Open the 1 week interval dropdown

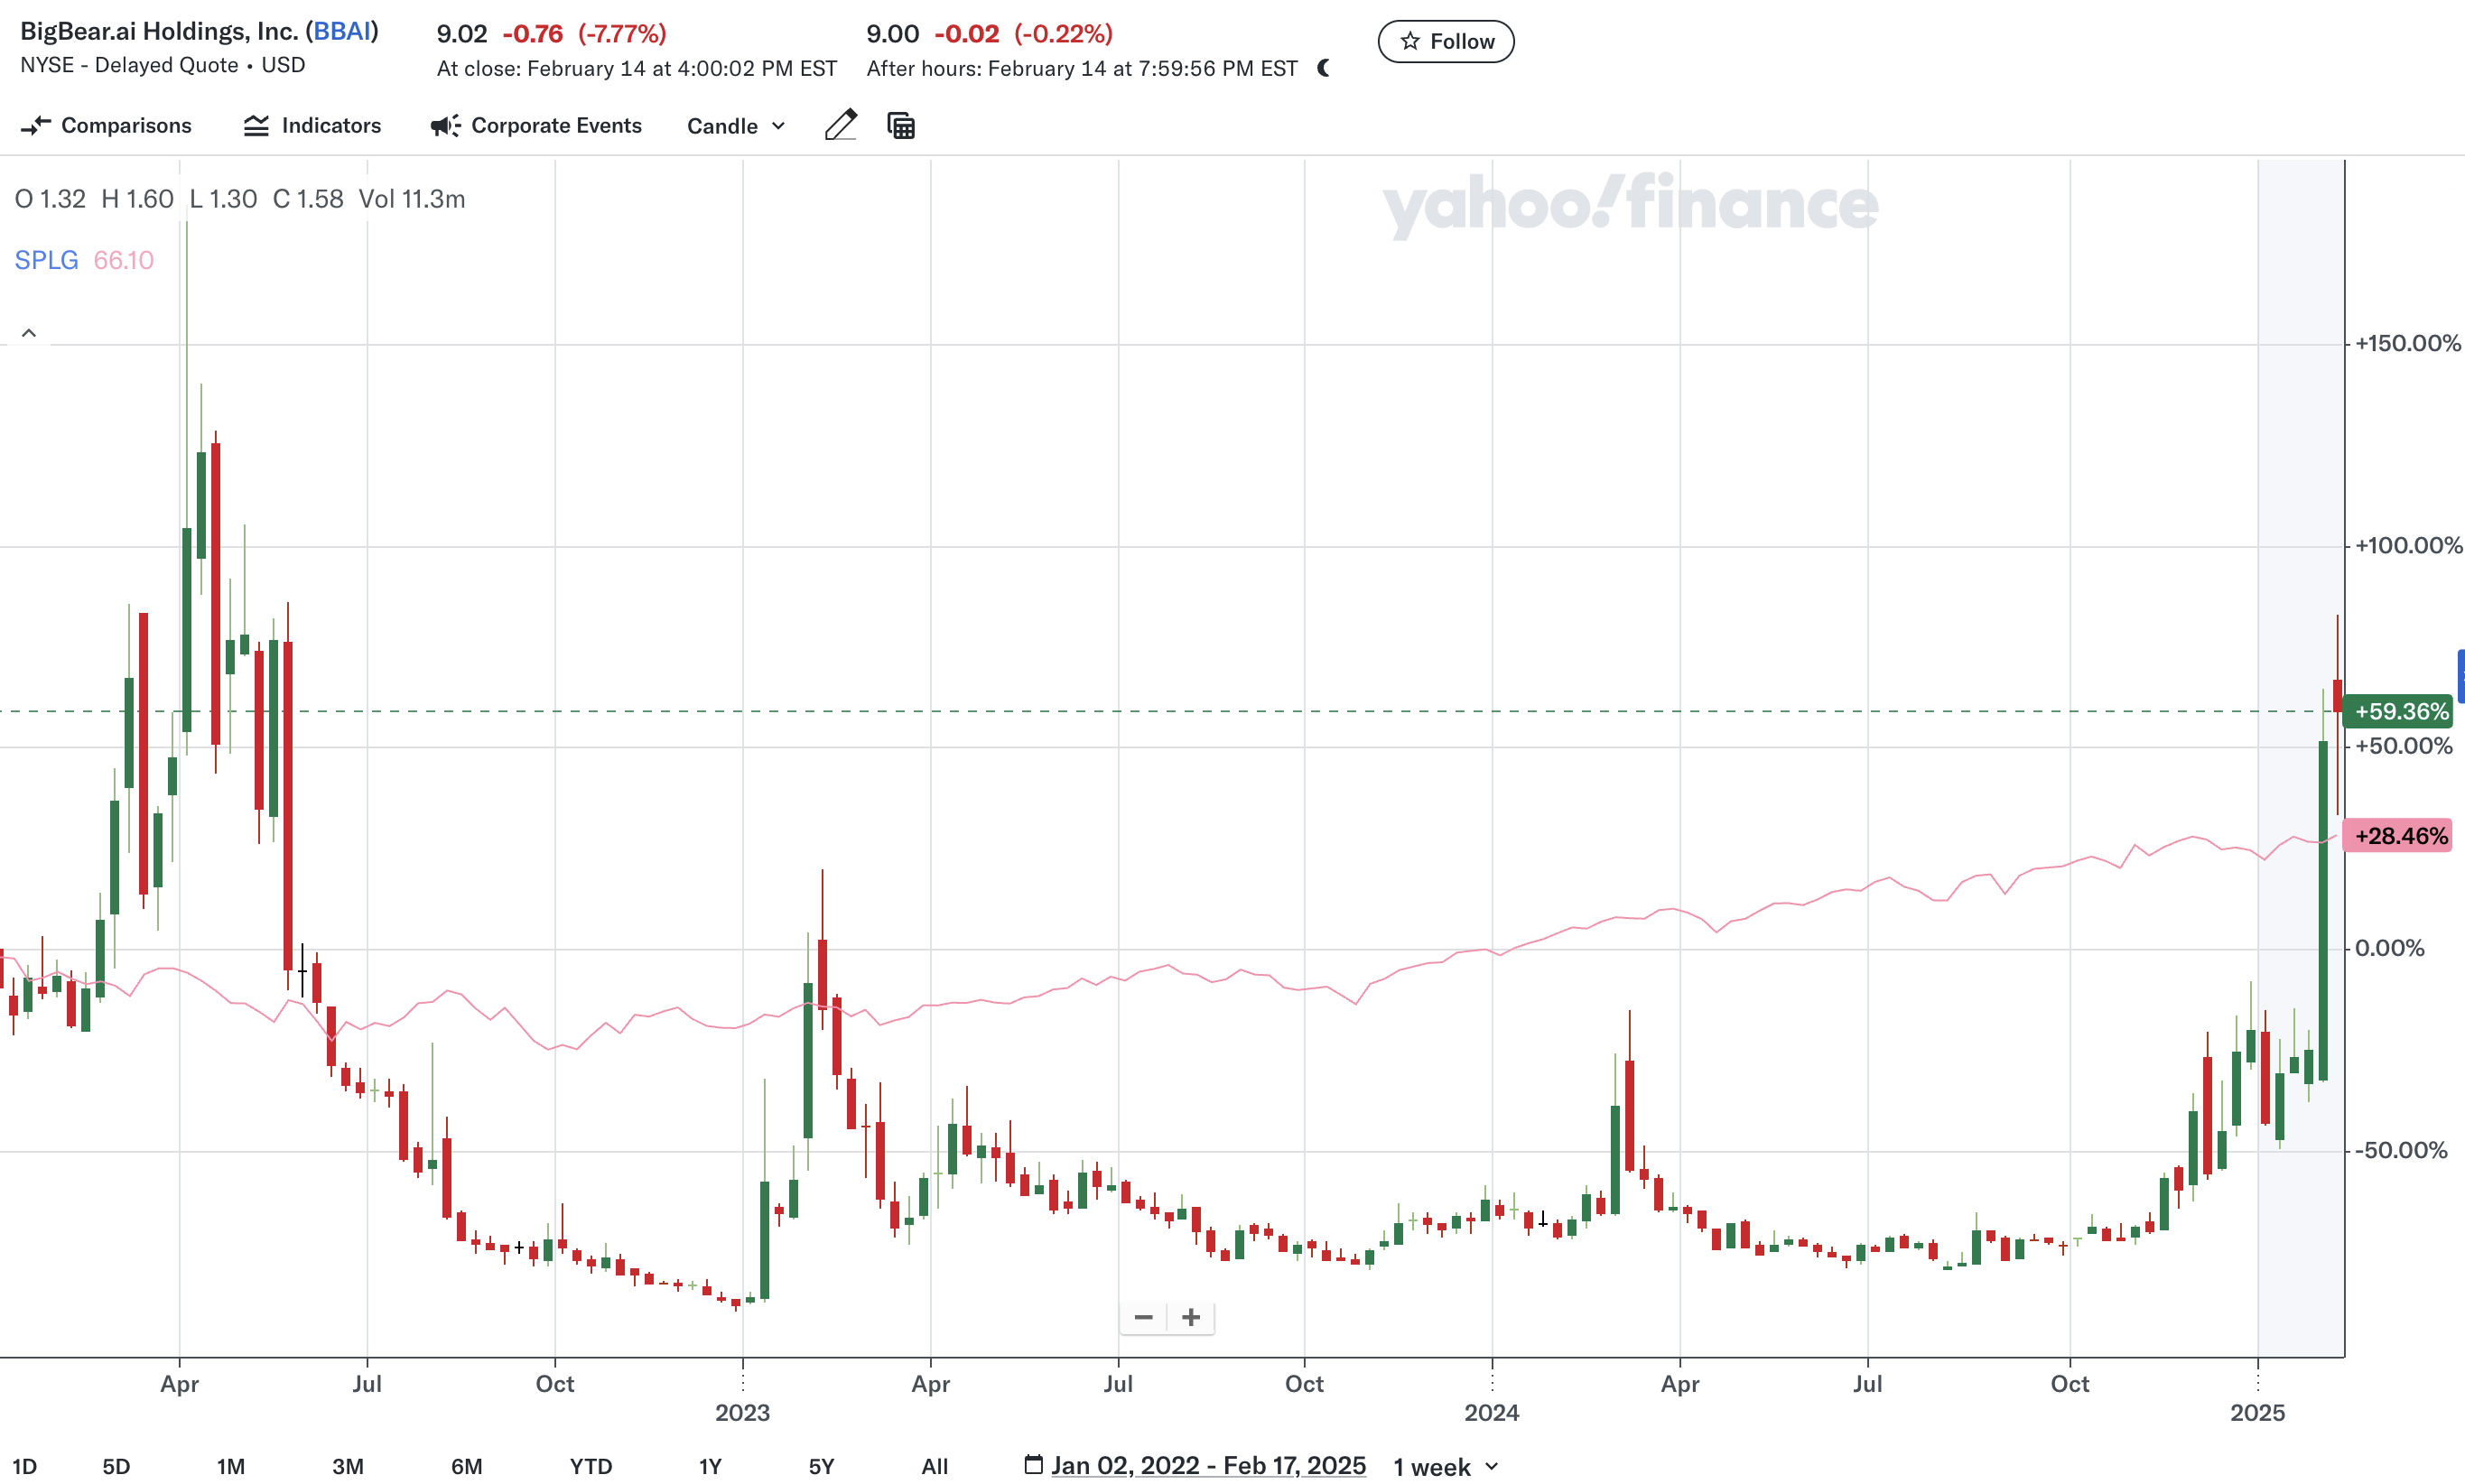click(x=1446, y=1466)
